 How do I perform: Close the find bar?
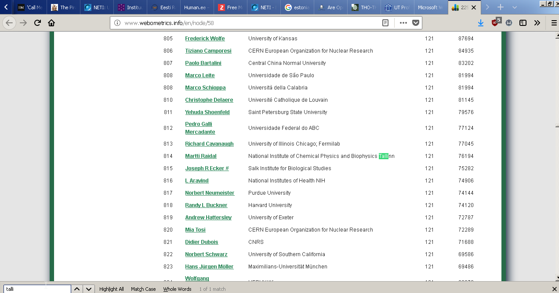pos(554,289)
